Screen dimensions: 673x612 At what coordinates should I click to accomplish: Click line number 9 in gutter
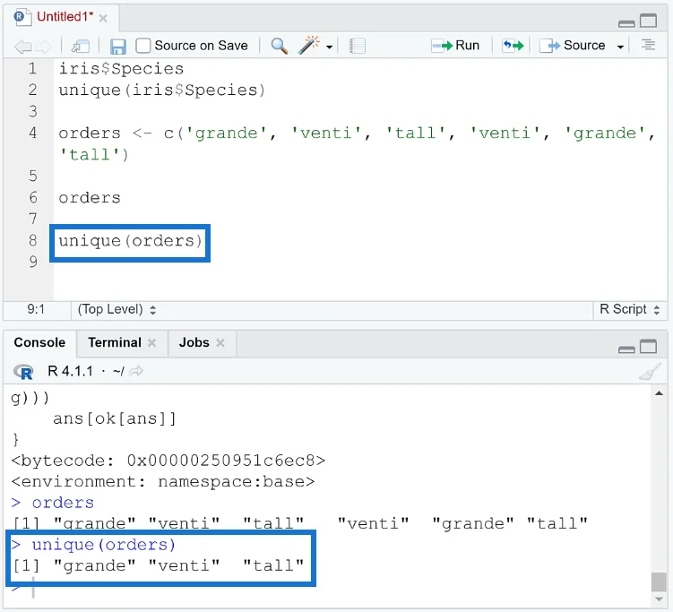click(33, 262)
